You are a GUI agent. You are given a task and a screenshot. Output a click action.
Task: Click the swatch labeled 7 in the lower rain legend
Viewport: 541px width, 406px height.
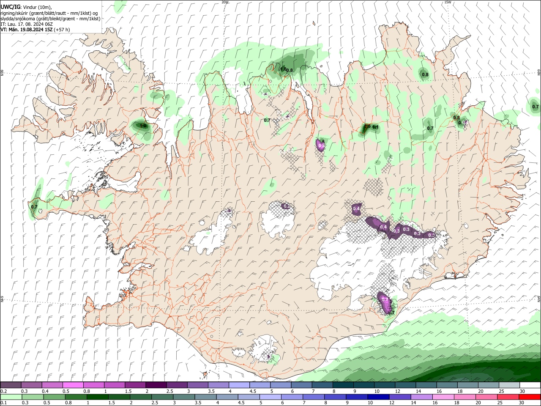[x=313, y=397]
